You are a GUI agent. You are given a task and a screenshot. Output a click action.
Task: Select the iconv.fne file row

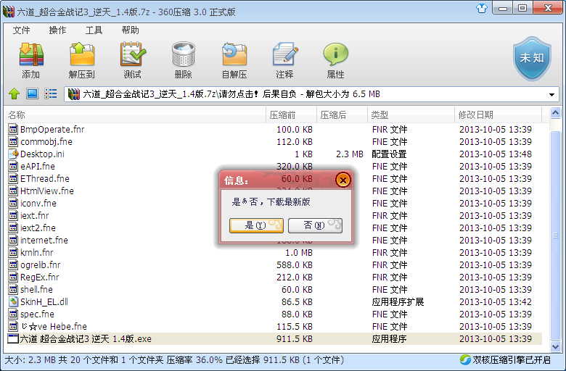274,203
